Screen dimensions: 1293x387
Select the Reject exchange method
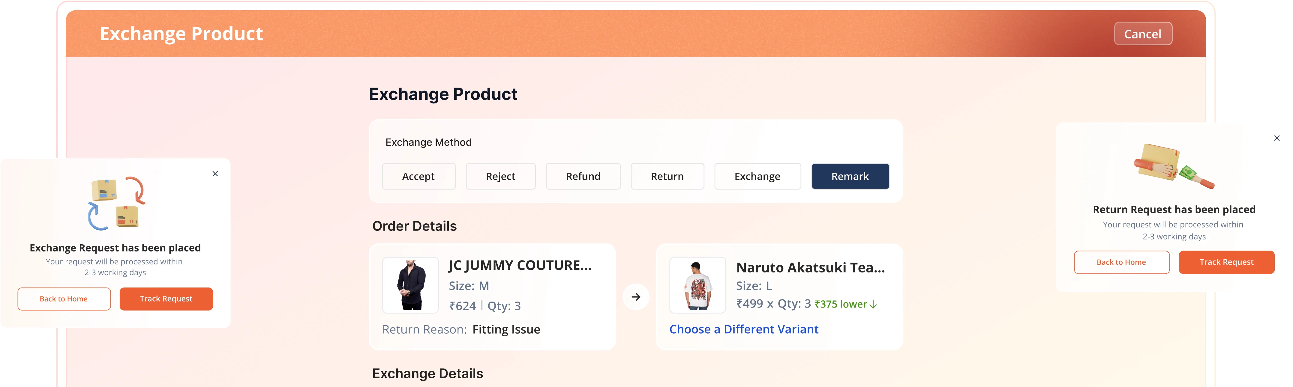500,177
